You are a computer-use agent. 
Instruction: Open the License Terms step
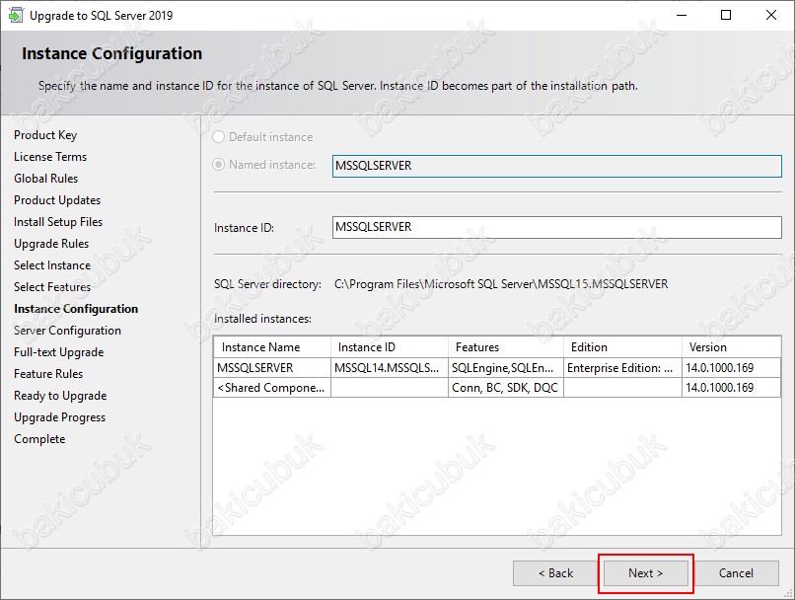pyautogui.click(x=50, y=157)
